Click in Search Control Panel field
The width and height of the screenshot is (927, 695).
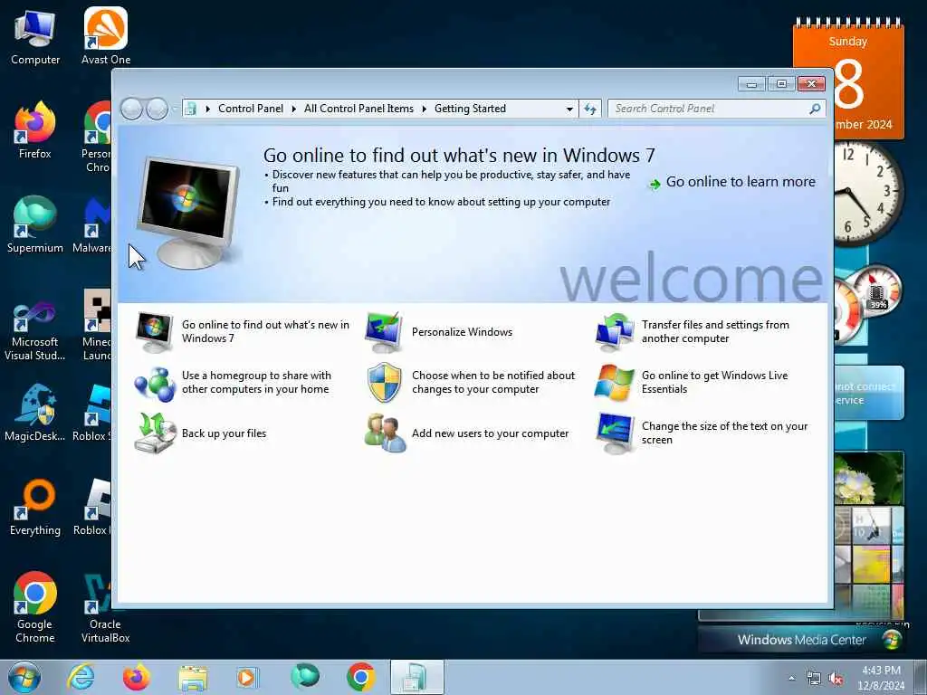(x=710, y=109)
